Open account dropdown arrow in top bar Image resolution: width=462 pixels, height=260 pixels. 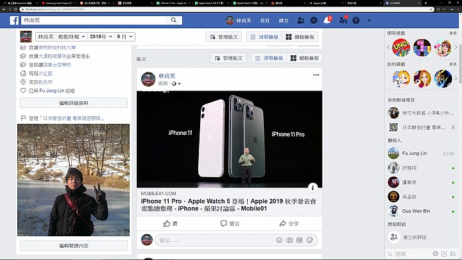(x=369, y=21)
